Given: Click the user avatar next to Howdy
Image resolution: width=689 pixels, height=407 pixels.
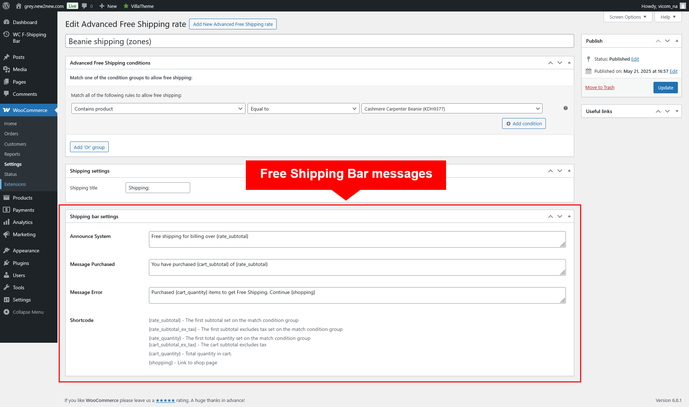Looking at the screenshot, I should pos(683,6).
